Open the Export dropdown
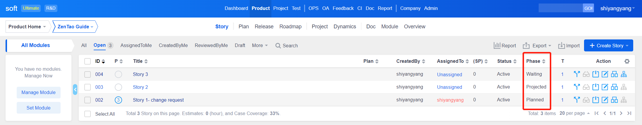Image resolution: width=642 pixels, height=125 pixels. pyautogui.click(x=537, y=46)
